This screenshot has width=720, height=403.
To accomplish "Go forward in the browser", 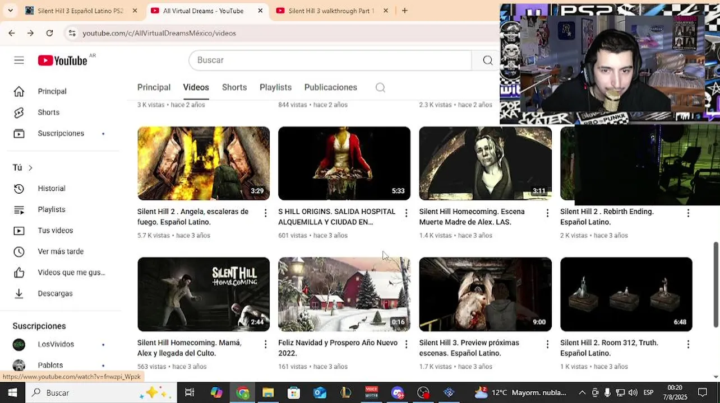I will pyautogui.click(x=30, y=33).
